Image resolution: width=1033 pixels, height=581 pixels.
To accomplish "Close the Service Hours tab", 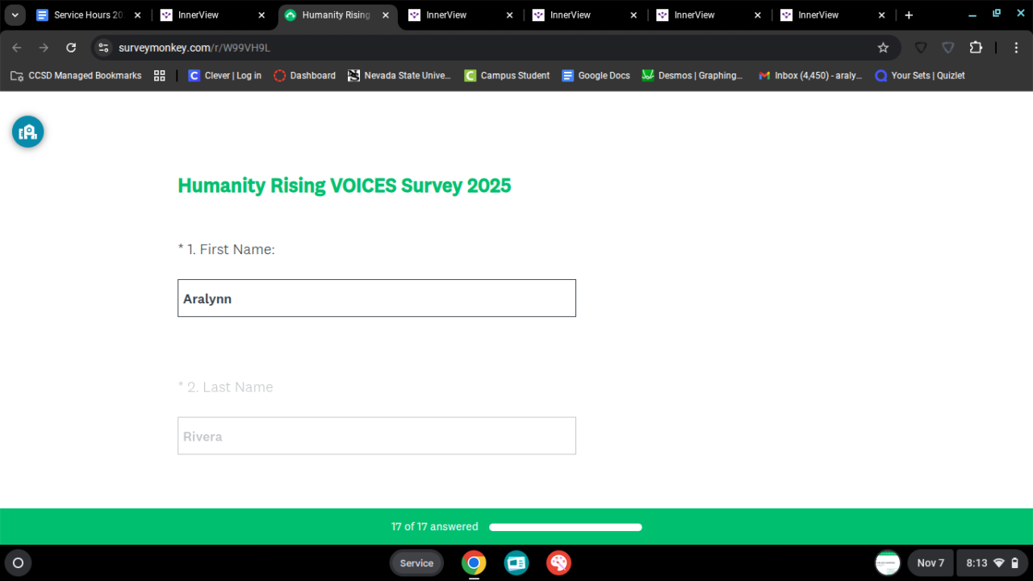I will click(137, 15).
